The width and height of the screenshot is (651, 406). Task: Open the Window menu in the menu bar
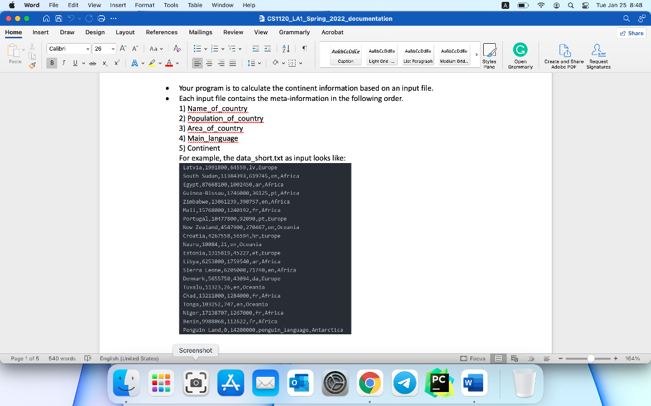pos(221,4)
